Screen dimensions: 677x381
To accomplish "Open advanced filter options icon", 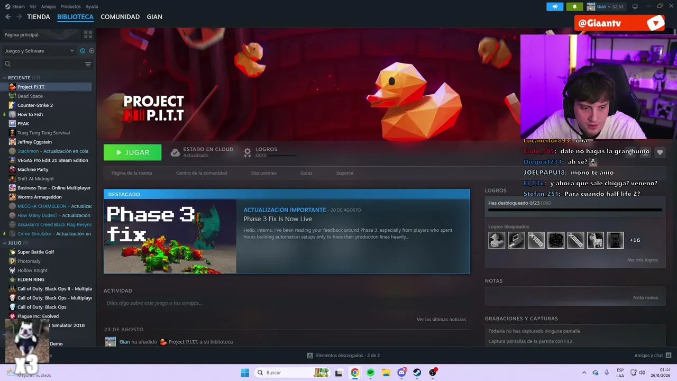I will click(x=88, y=64).
